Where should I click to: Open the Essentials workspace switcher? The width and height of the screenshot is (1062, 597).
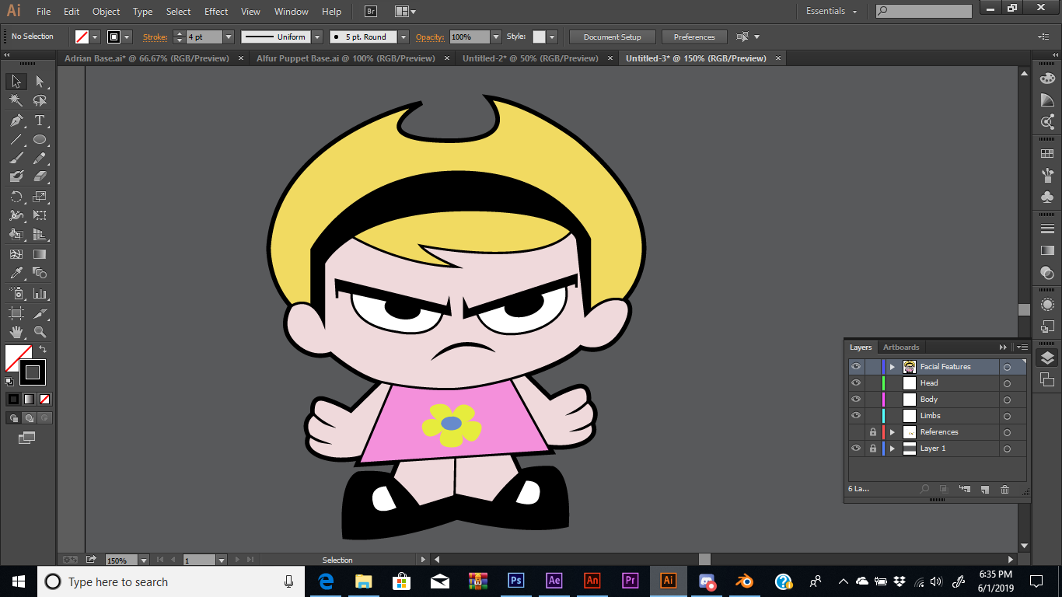tap(831, 11)
